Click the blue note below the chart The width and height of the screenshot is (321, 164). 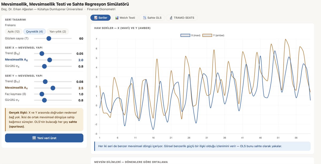pyautogui.click(x=202, y=146)
